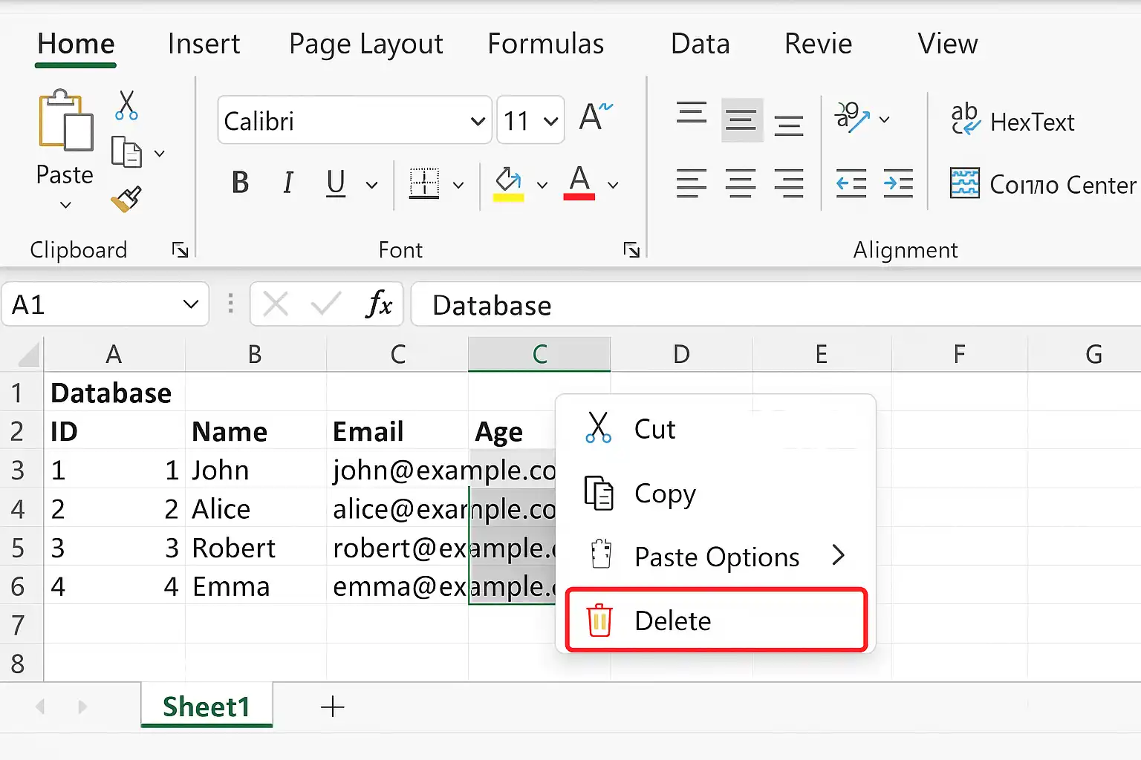
Task: Add a new sheet with plus button
Action: coord(332,707)
